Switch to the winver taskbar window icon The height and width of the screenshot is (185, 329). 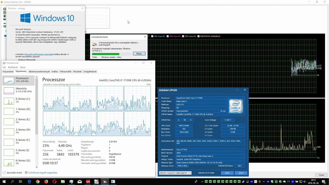coord(113,181)
